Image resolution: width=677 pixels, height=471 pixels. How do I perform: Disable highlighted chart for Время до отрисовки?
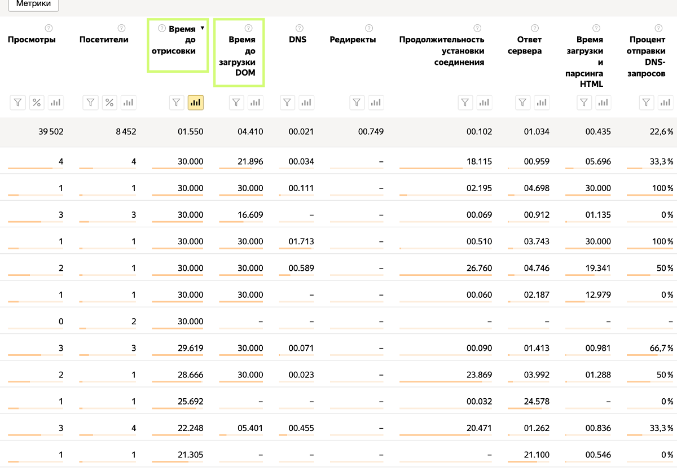[x=196, y=102]
